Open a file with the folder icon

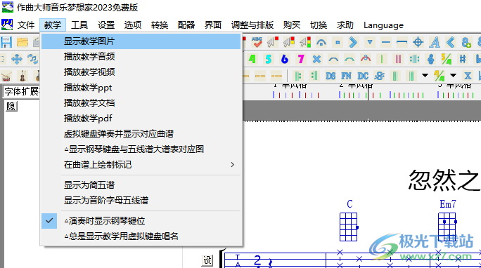click(23, 42)
